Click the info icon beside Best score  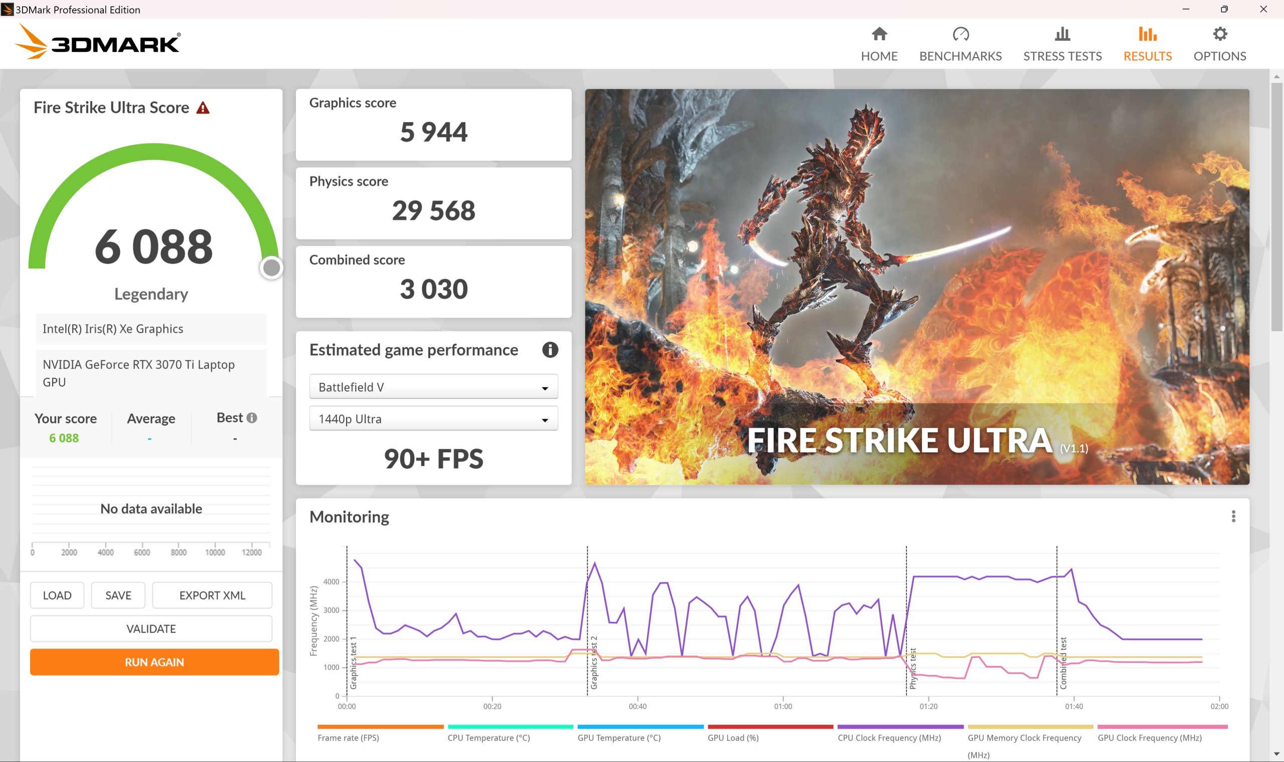[252, 418]
